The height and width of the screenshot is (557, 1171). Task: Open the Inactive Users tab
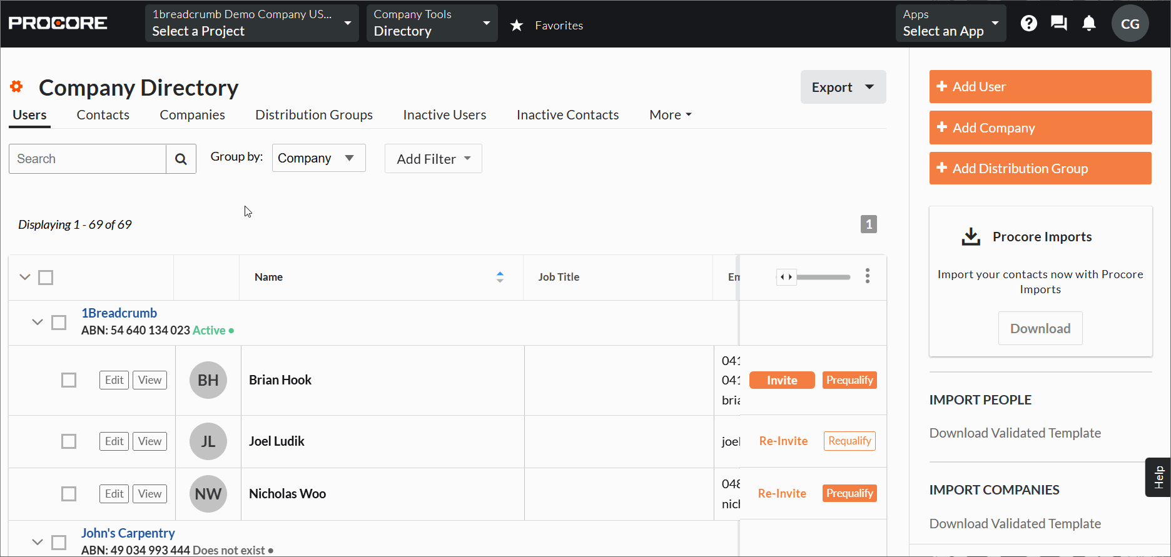[444, 115]
